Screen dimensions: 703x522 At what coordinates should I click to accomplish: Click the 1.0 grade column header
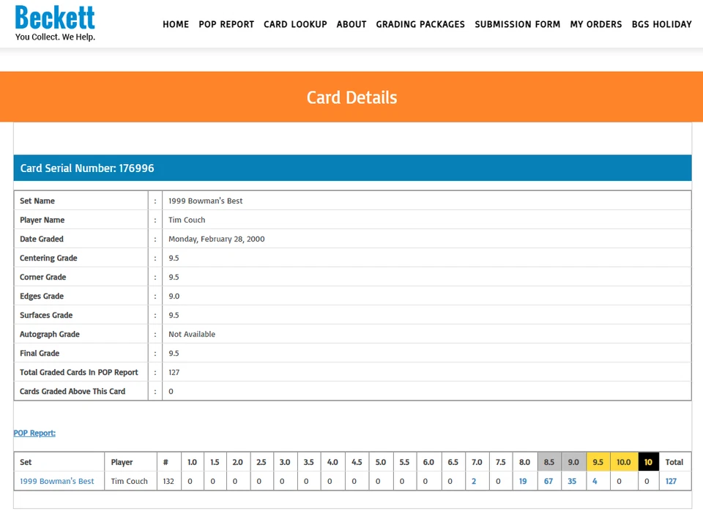[x=193, y=462]
